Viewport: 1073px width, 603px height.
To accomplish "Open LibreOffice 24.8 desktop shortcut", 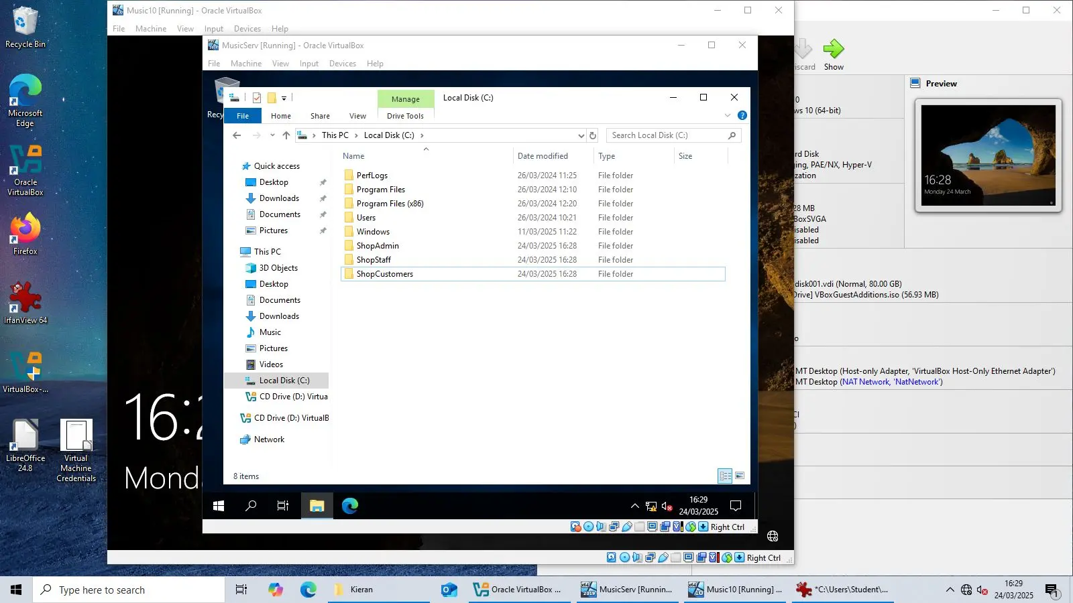I will point(25,446).
